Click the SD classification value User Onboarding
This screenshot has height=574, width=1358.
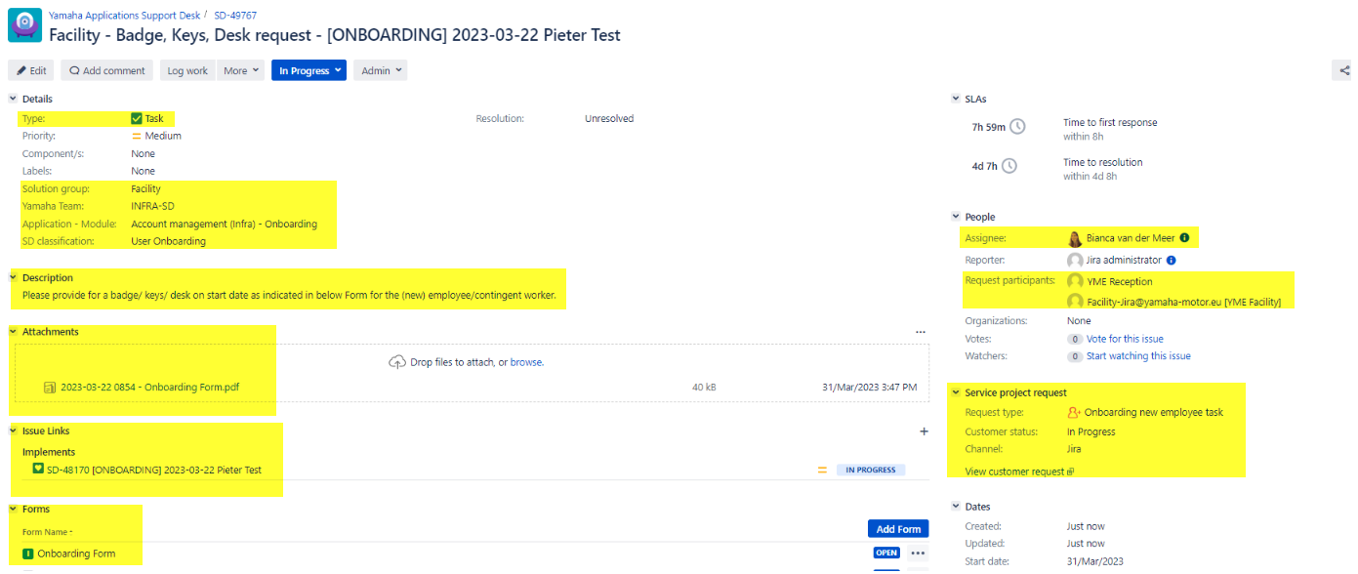point(168,241)
